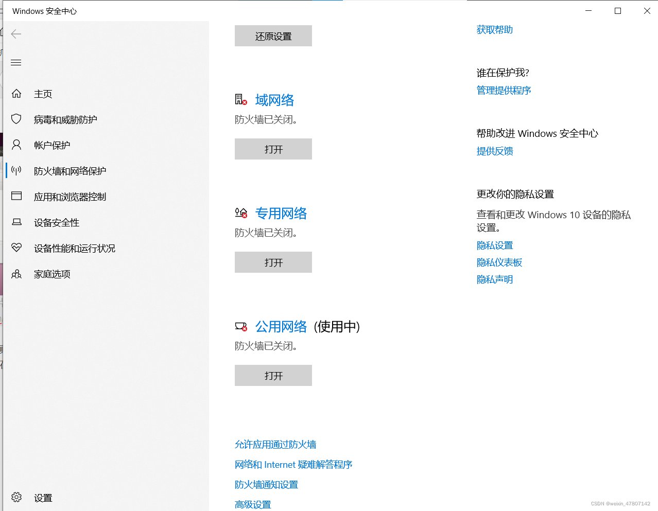
Task: Toggle the hamburger navigation menu
Action: pos(16,63)
